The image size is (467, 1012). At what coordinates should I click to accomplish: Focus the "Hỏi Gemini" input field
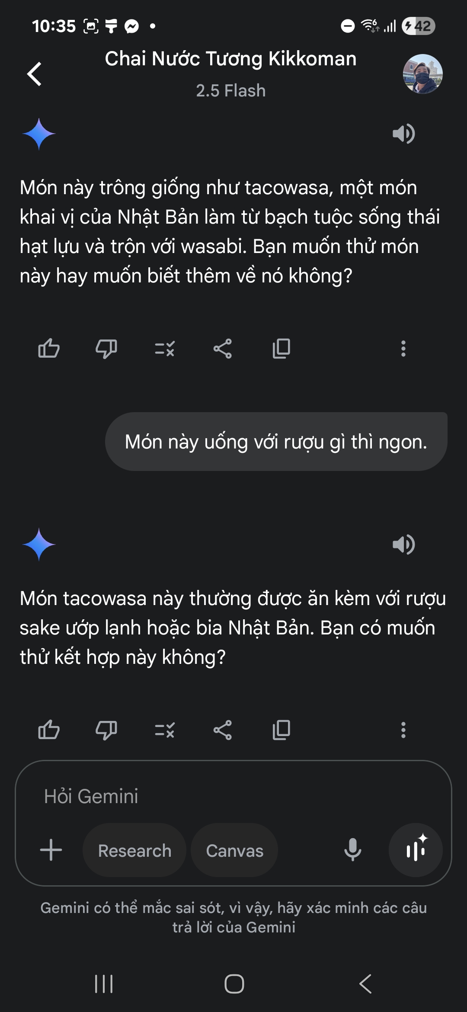[216, 796]
